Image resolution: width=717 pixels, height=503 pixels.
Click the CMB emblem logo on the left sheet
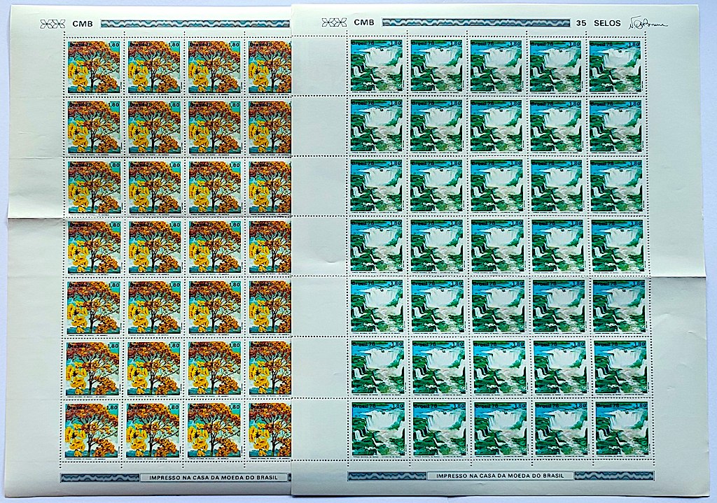54,24
